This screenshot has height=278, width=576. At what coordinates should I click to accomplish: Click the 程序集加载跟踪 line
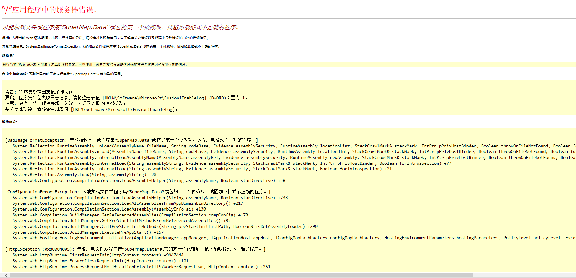click(63, 74)
